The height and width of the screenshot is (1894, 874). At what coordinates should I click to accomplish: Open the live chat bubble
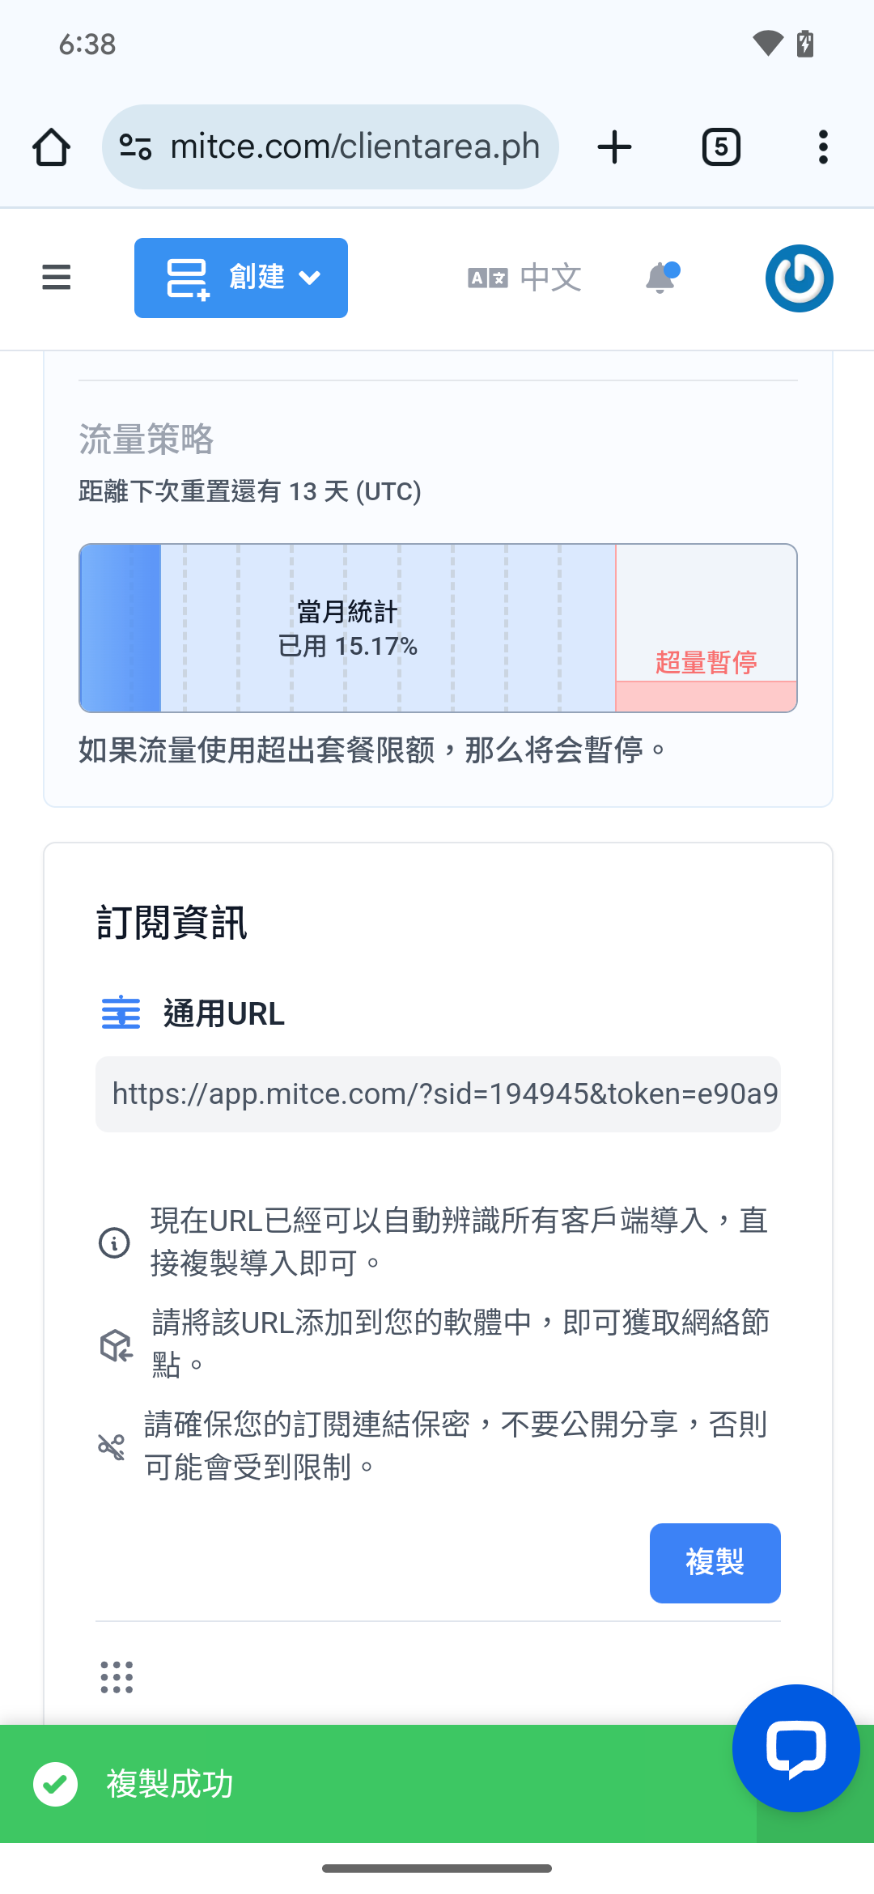[796, 1748]
